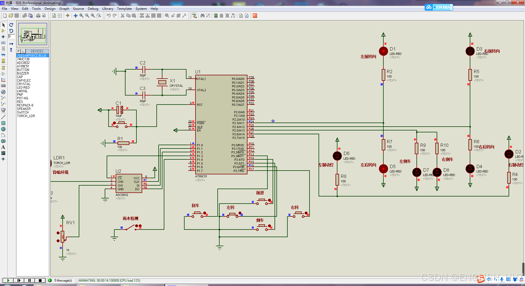525x286 pixels.
Task: Select the subcircuit mode
Action: tap(3, 61)
